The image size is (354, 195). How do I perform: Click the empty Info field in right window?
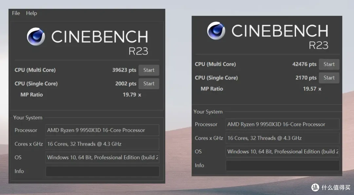point(283,166)
